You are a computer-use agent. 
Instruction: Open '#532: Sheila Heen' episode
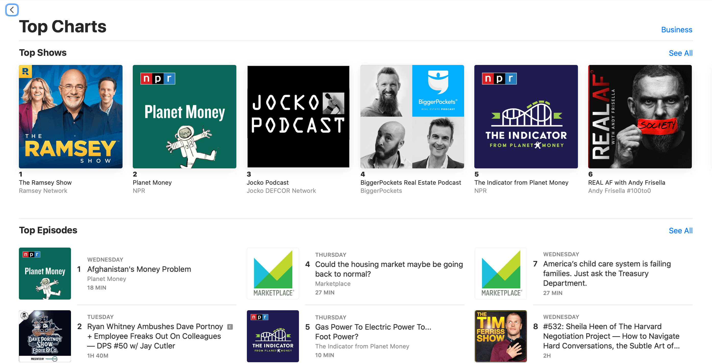(611, 336)
